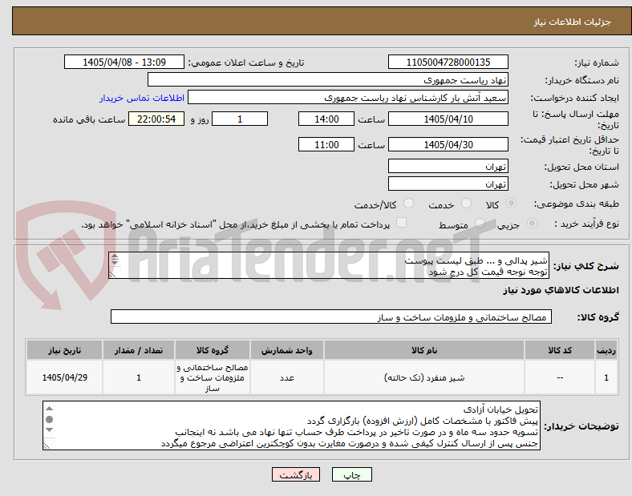632x496 pixels.
Task: Click the scroll arrows of شرح کلی نیاز box
Action: pyautogui.click(x=115, y=259)
